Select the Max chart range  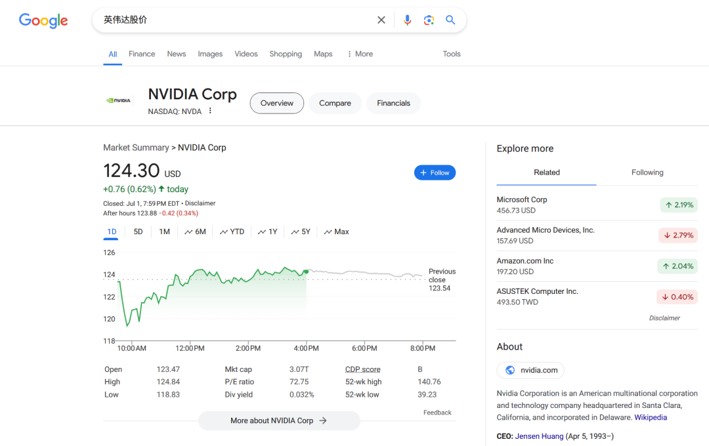coord(336,232)
